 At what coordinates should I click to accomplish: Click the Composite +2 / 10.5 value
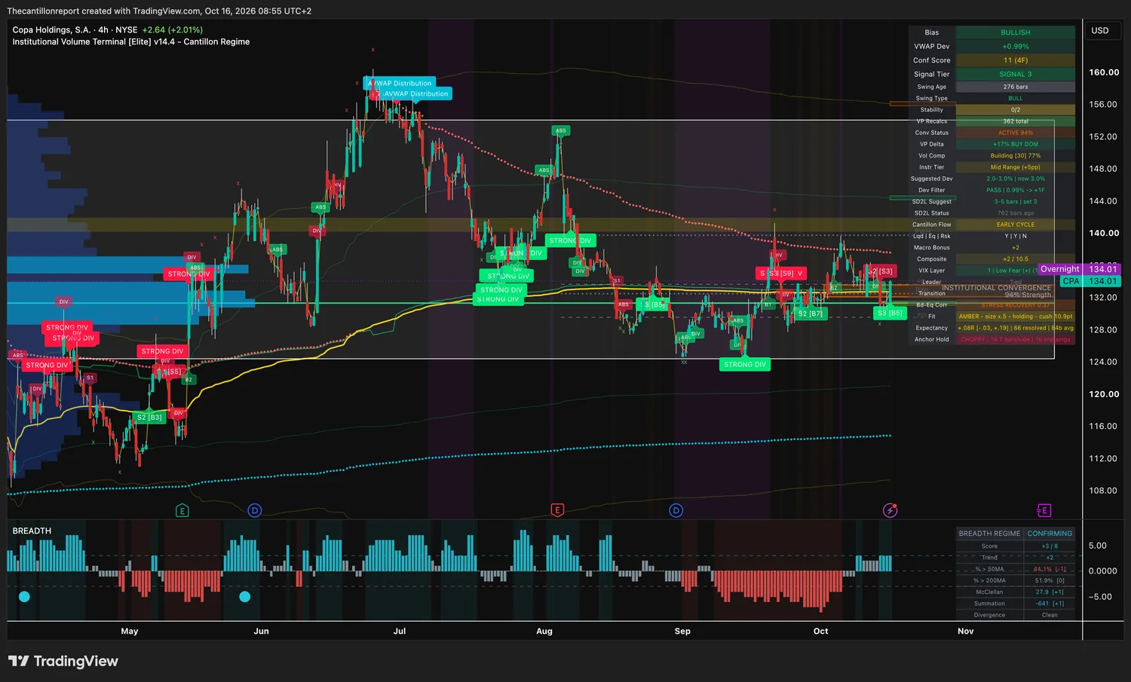coord(1016,259)
